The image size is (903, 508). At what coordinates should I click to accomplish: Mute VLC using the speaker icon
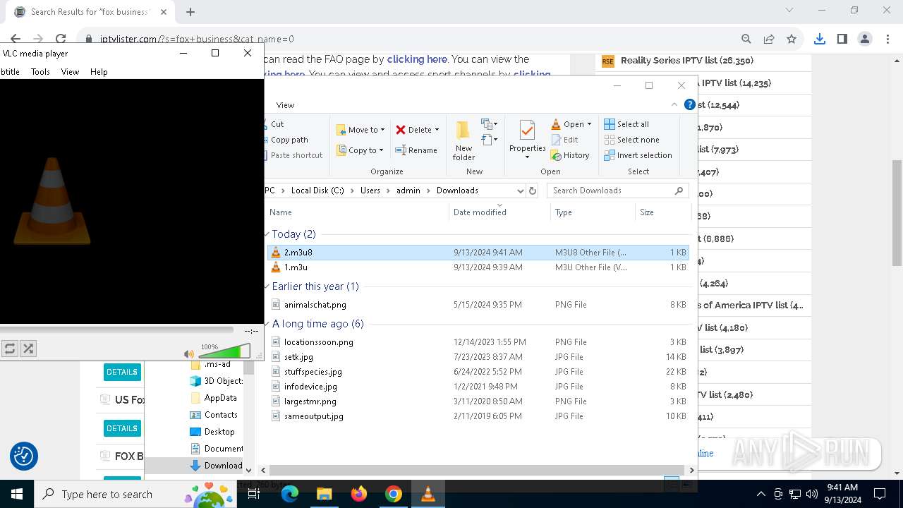pyautogui.click(x=188, y=353)
